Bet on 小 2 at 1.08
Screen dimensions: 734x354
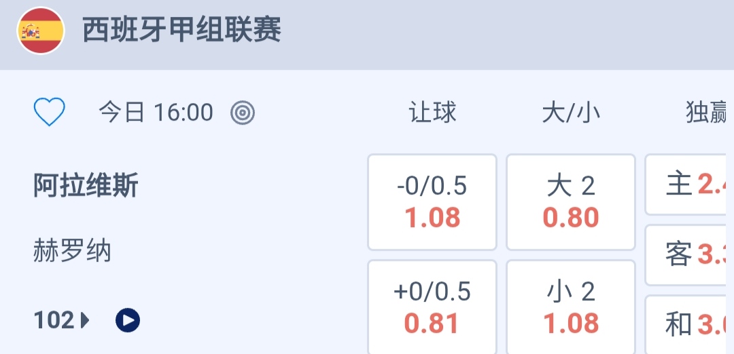pos(571,308)
